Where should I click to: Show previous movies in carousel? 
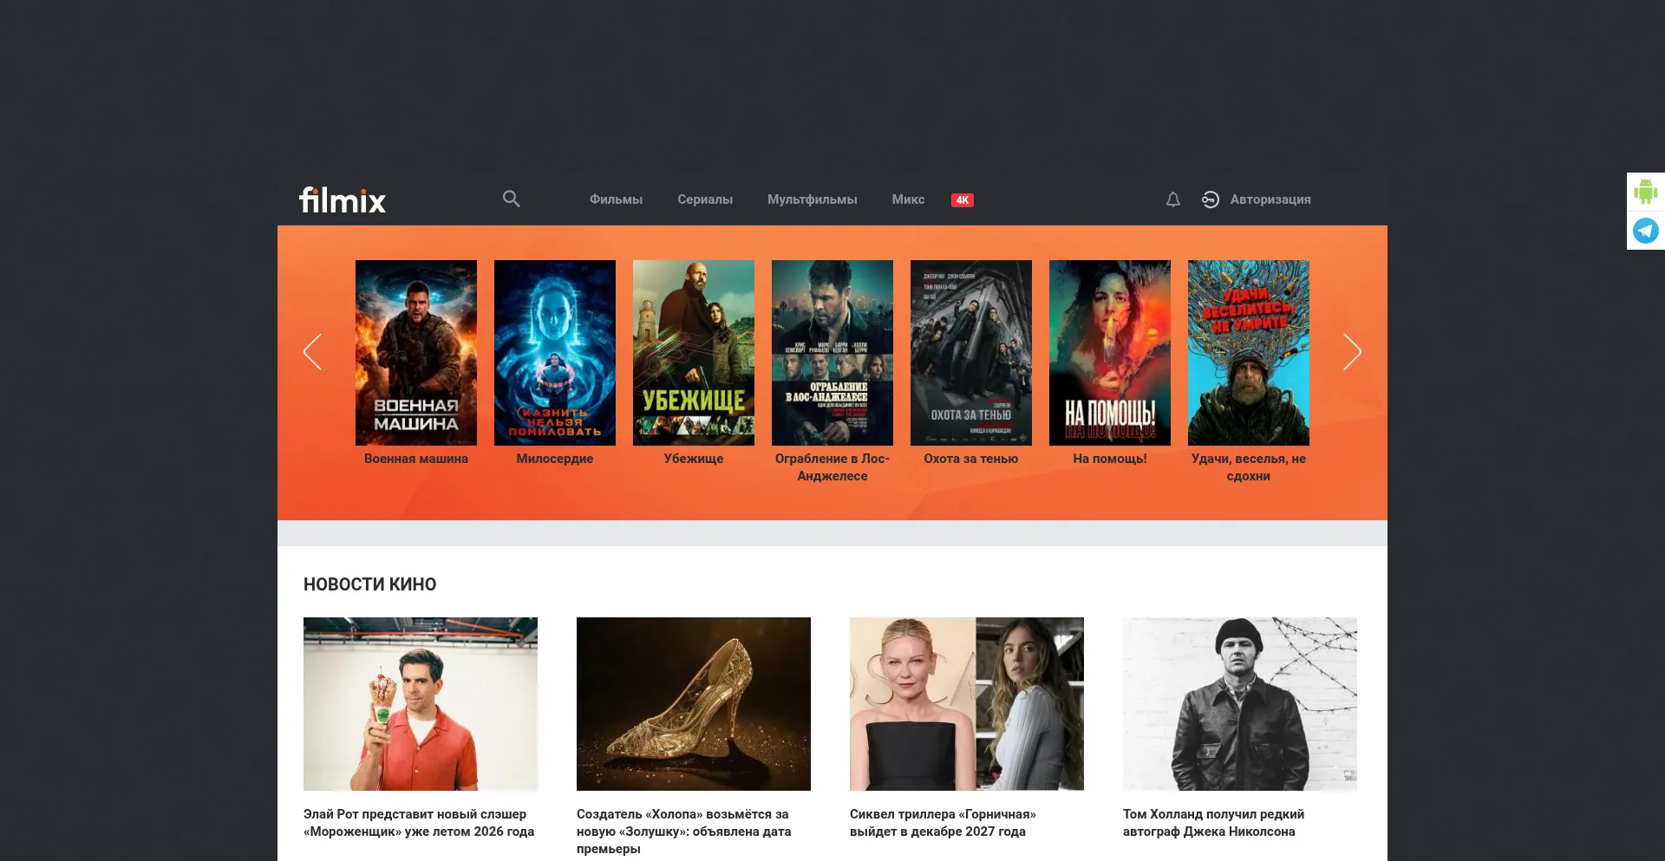(313, 351)
